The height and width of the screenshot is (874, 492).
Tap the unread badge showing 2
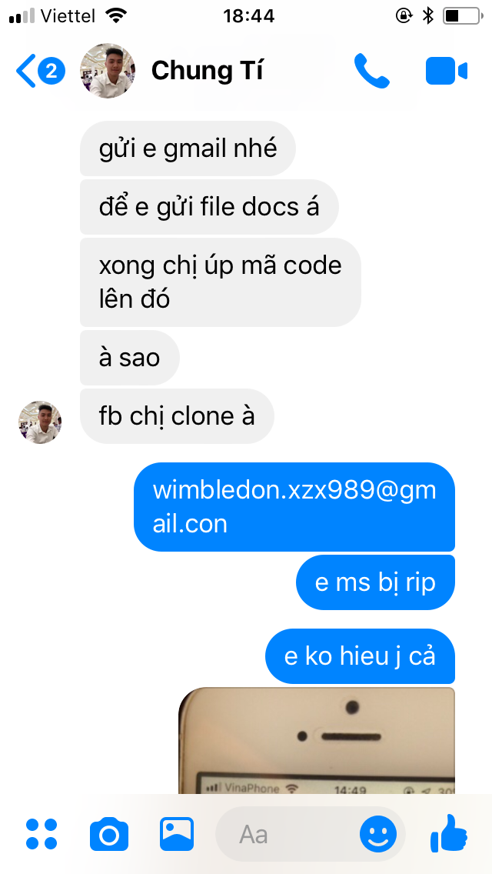tap(52, 72)
